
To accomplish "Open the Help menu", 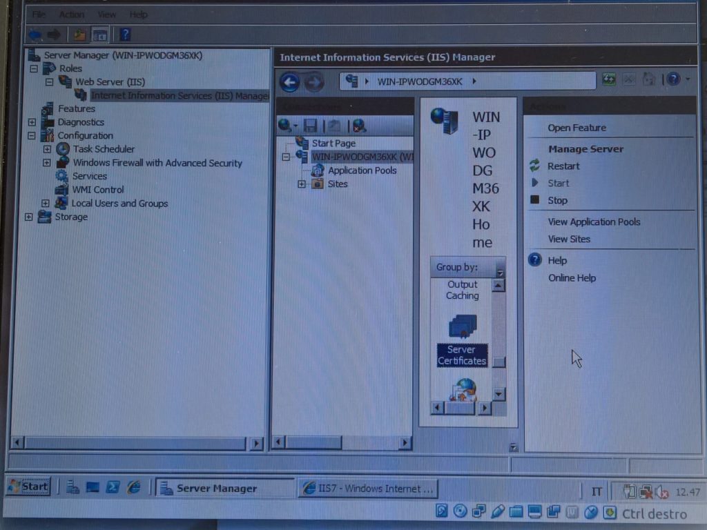I will pyautogui.click(x=138, y=14).
